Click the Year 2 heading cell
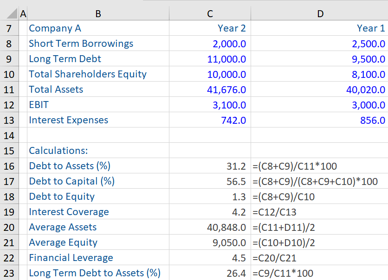388x280 pixels. coord(231,28)
